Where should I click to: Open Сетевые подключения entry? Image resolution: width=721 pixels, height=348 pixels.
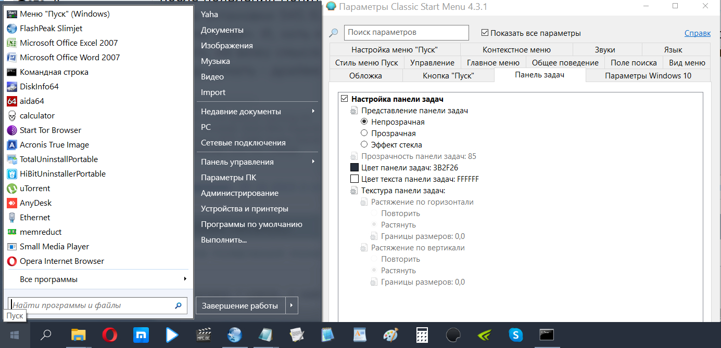(243, 142)
